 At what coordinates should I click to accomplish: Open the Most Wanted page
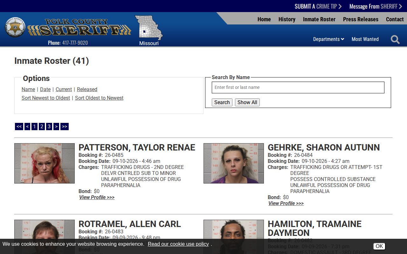click(365, 39)
